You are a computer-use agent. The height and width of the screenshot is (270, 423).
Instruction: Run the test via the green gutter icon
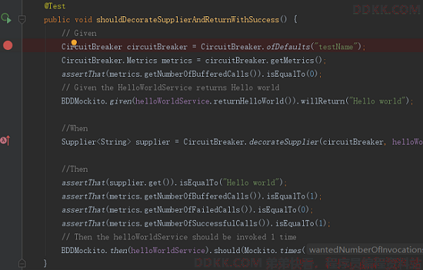tap(6, 18)
